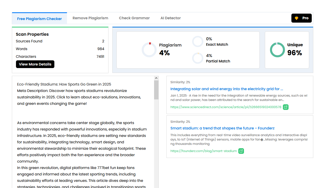Click the Unique 96% green ring chart
The height and width of the screenshot is (188, 329).
(x=277, y=50)
